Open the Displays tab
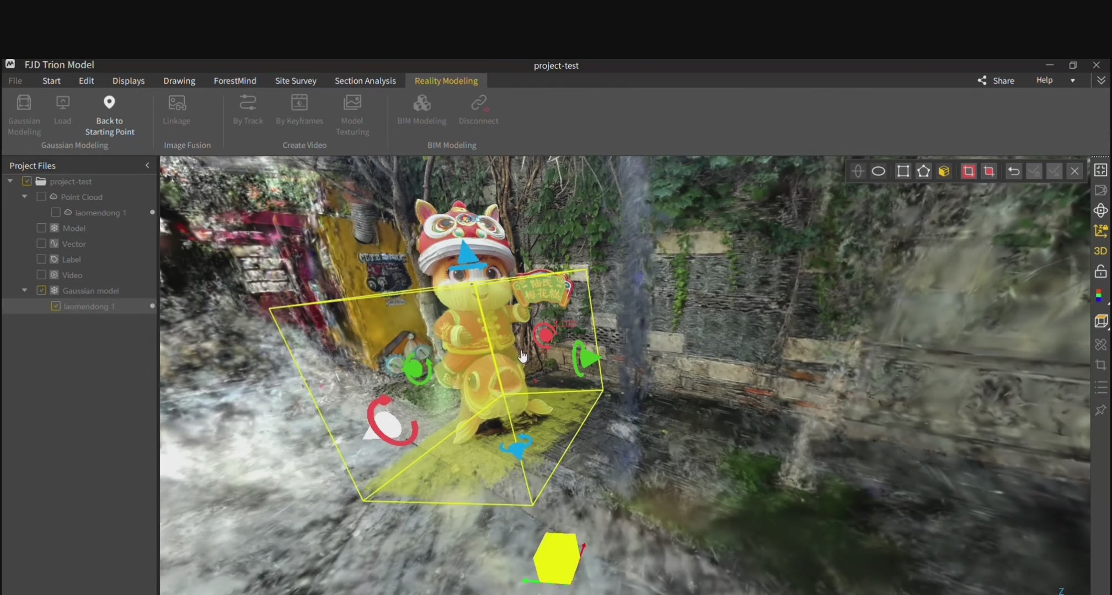Image resolution: width=1112 pixels, height=595 pixels. point(129,80)
